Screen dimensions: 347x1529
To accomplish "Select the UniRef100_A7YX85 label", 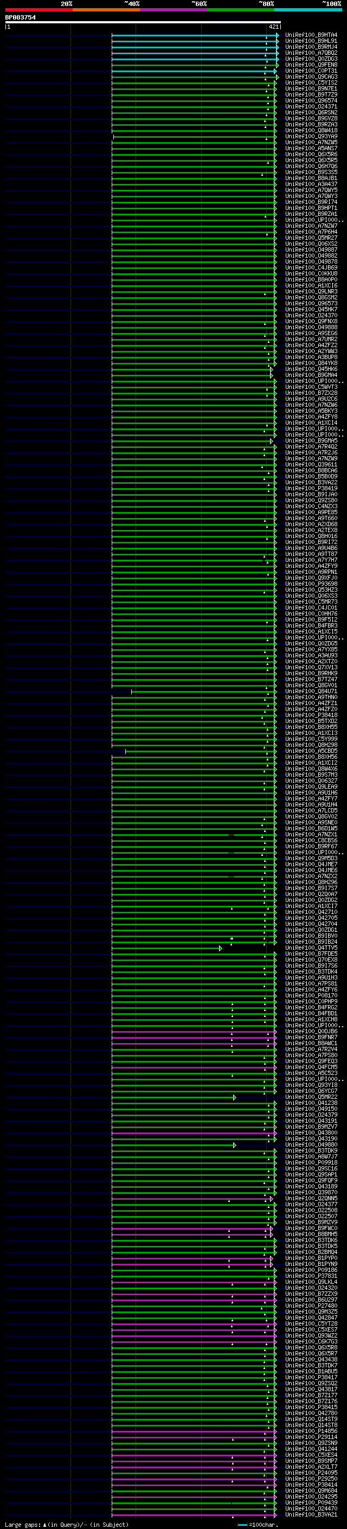I will pos(311,649).
